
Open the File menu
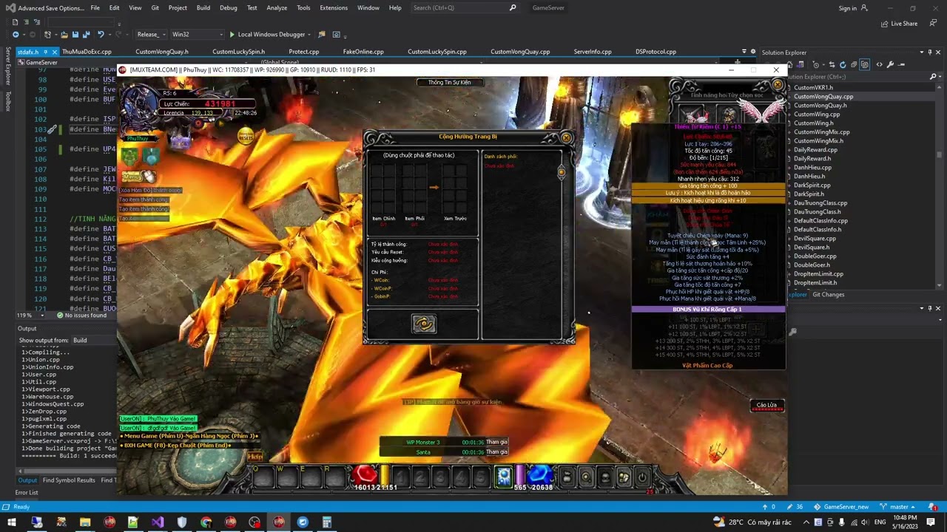point(95,7)
